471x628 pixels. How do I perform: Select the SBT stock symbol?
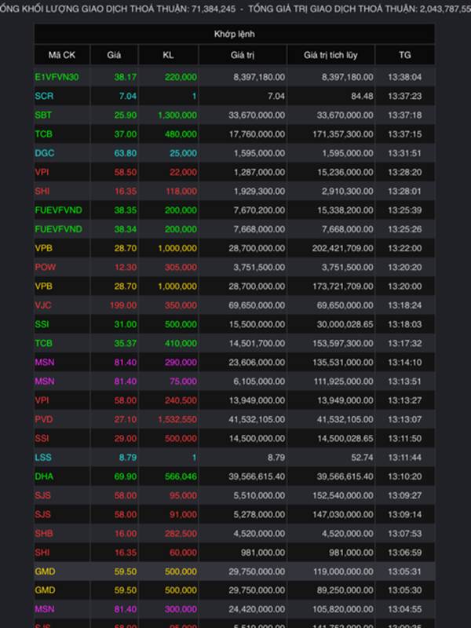point(43,115)
